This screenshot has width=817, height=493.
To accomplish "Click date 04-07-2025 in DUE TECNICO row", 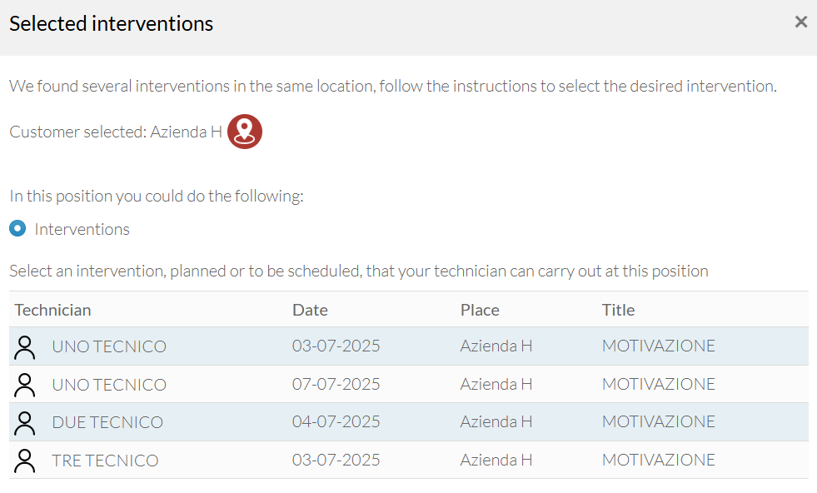I will (336, 421).
